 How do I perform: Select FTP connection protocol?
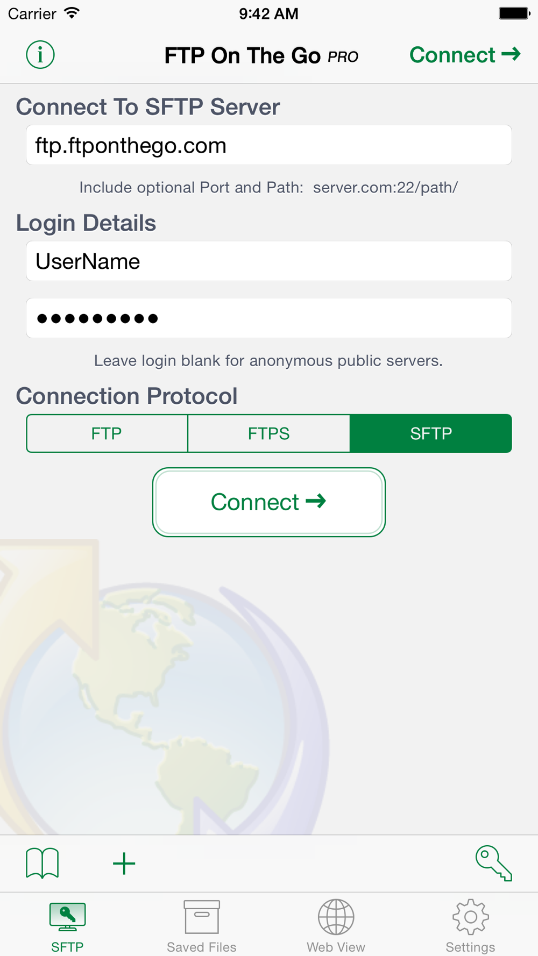click(x=107, y=433)
